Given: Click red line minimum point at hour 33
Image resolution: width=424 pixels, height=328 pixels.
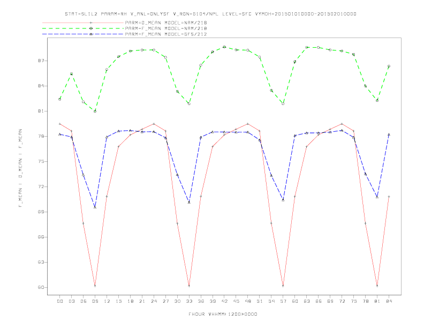Looking at the screenshot, I should pyautogui.click(x=189, y=286).
